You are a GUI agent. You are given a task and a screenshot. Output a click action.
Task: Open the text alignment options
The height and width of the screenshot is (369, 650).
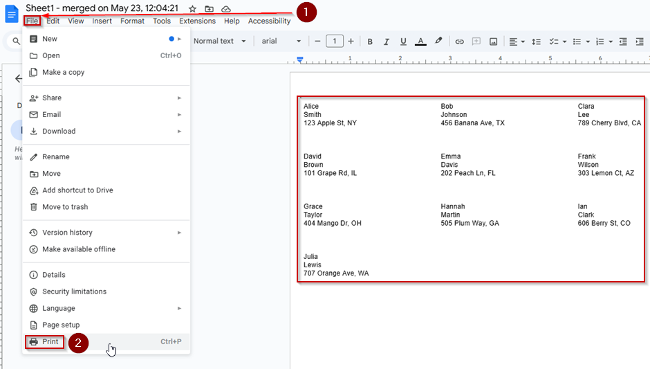pyautogui.click(x=517, y=42)
